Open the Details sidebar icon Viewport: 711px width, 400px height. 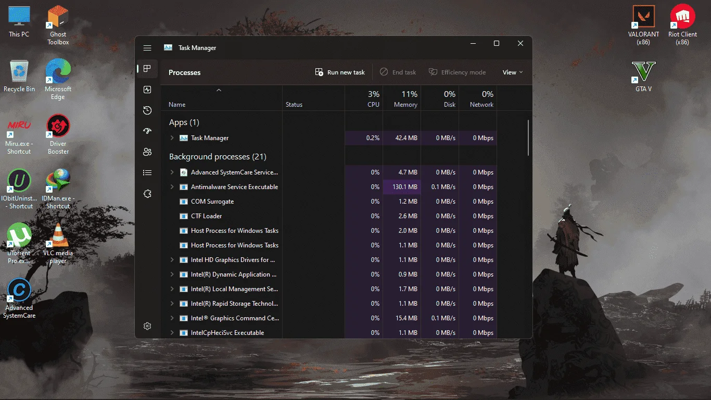pos(147,173)
